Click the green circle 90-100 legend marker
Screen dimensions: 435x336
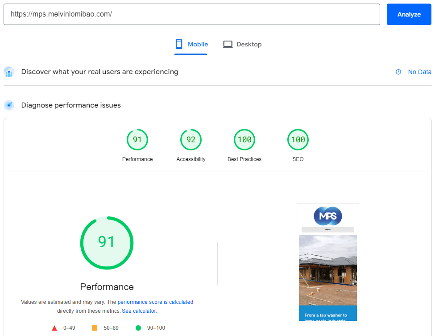pyautogui.click(x=138, y=328)
